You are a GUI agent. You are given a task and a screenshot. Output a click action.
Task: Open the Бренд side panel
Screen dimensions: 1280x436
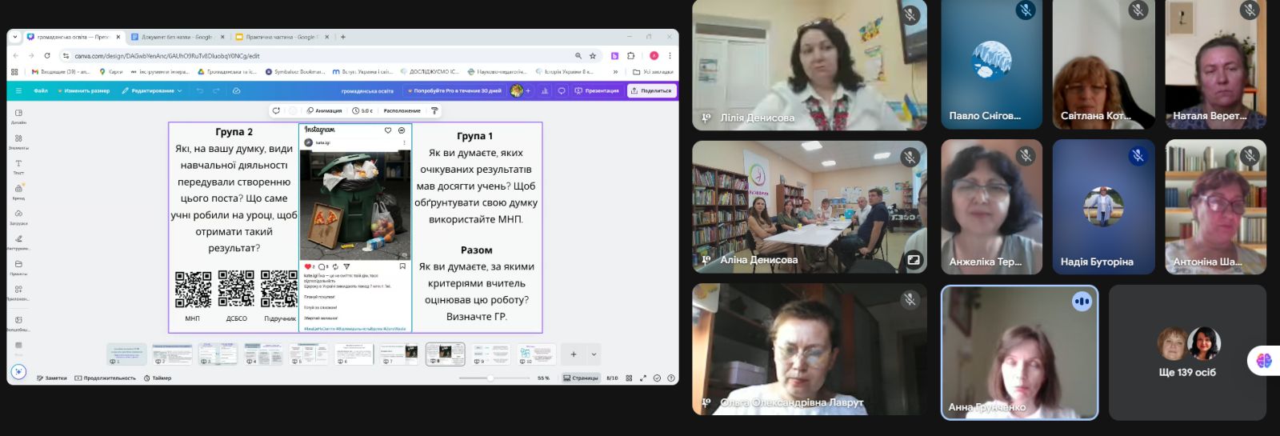pos(18,192)
